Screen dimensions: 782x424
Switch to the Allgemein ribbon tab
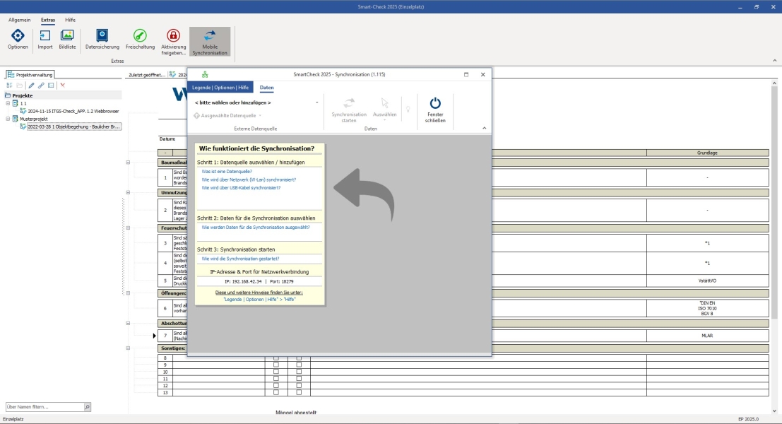pyautogui.click(x=20, y=20)
